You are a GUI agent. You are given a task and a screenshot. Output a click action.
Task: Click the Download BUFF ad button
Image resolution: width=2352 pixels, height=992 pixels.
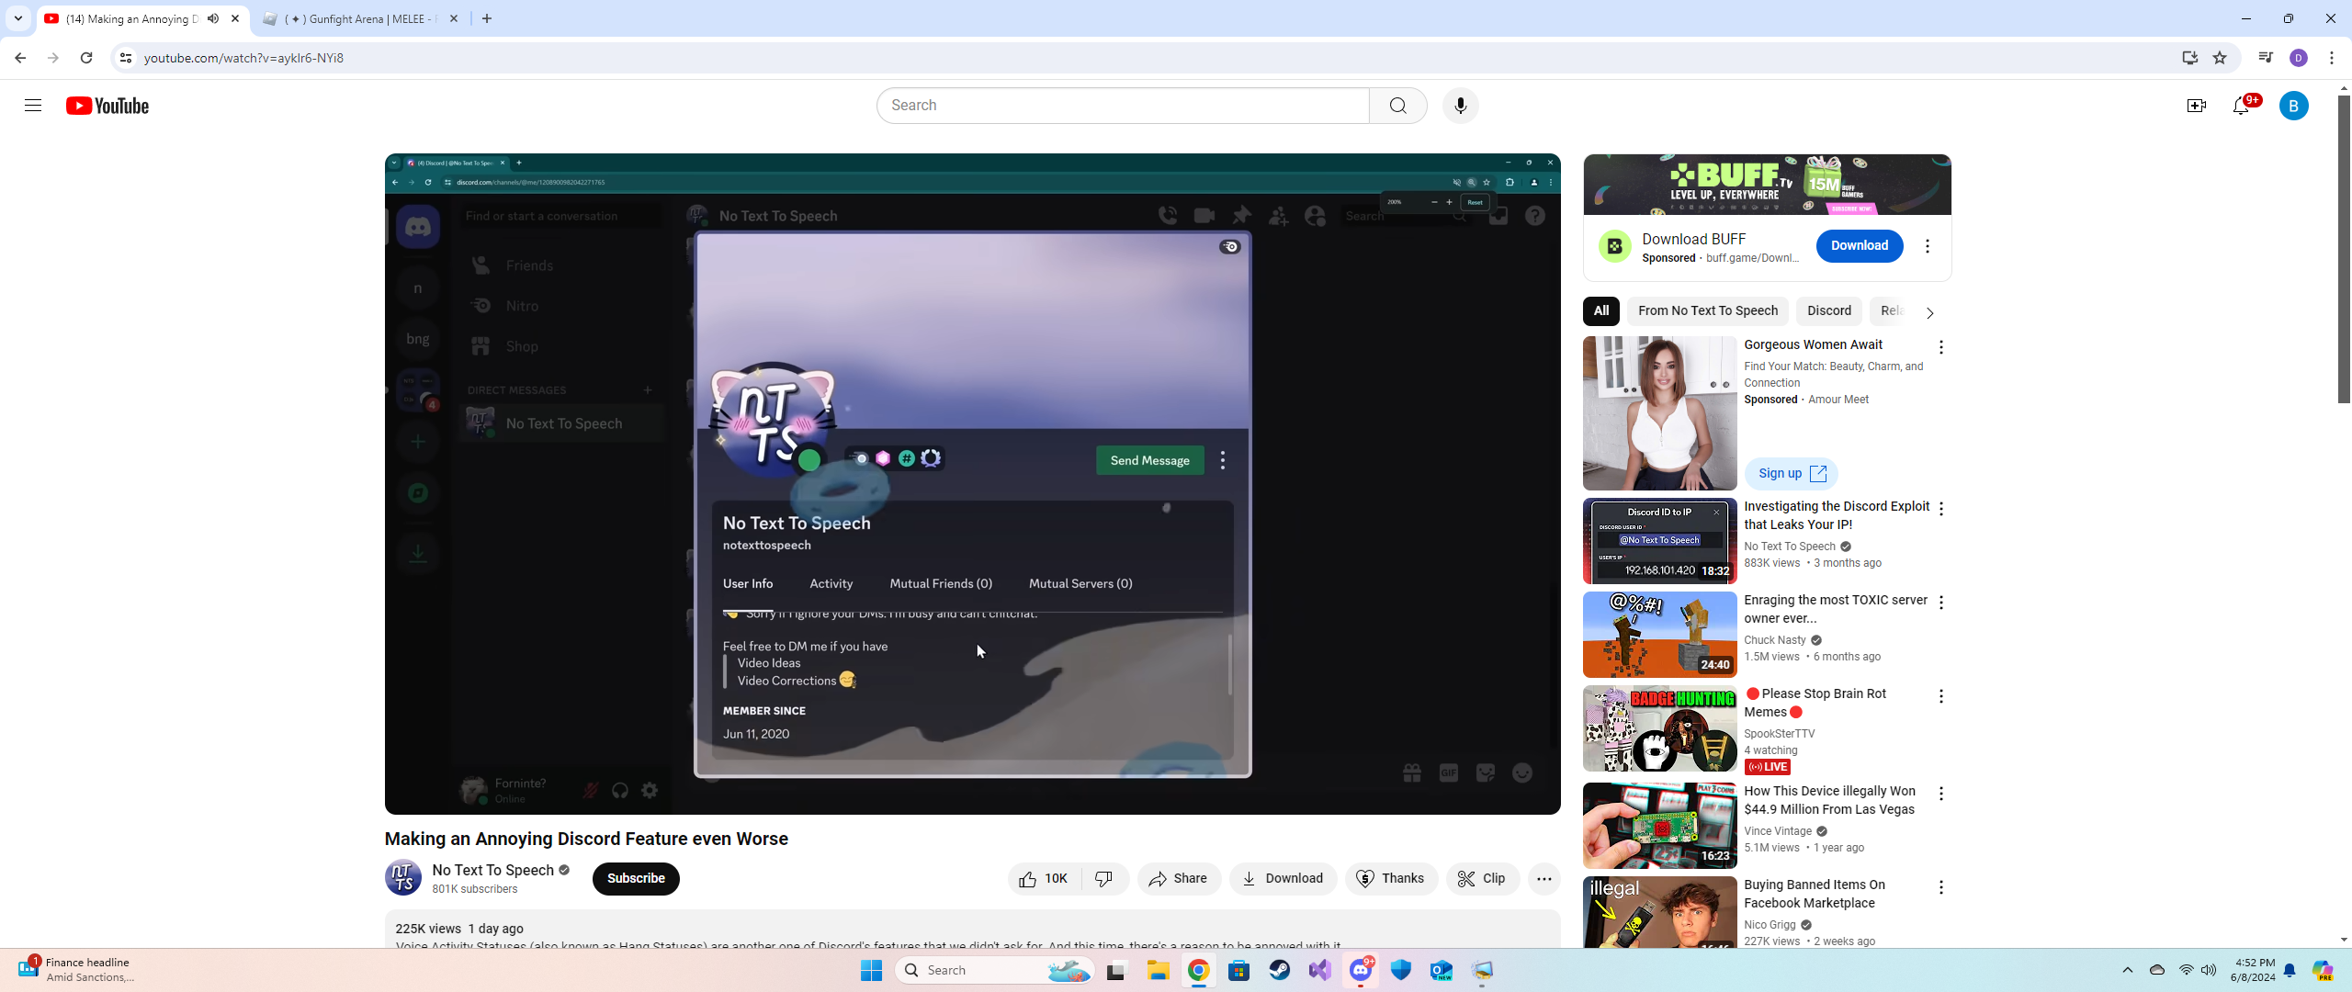click(x=1859, y=245)
